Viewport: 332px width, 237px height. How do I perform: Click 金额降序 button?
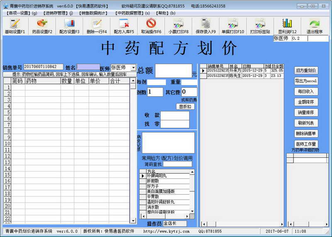[306, 102]
